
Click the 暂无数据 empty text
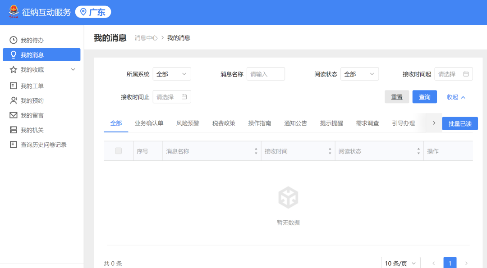pos(288,223)
